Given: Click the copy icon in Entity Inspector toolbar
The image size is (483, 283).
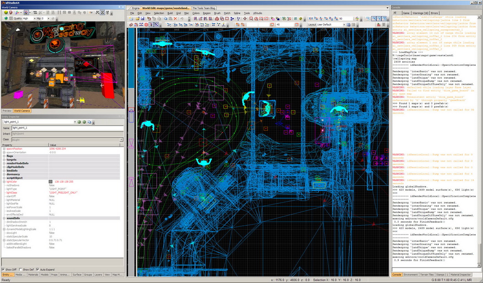Looking at the screenshot, I should tap(90, 122).
